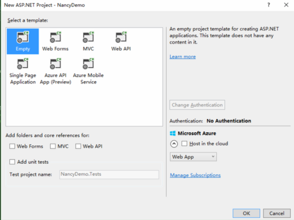Screen dimensions: 294x220
Task: Check Add unit tests option
Action: (12, 162)
